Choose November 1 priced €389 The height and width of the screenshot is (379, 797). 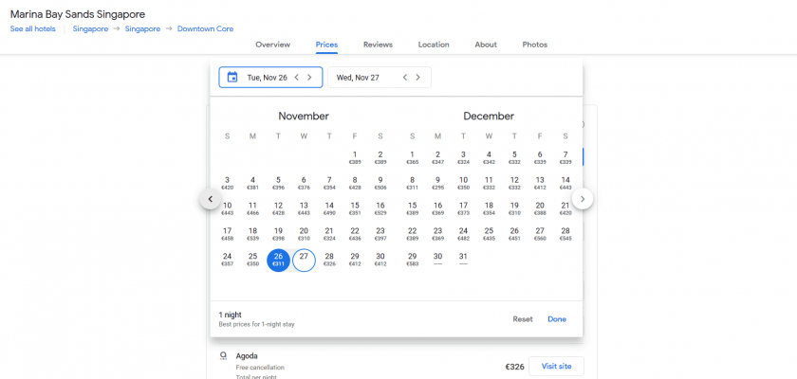click(355, 157)
